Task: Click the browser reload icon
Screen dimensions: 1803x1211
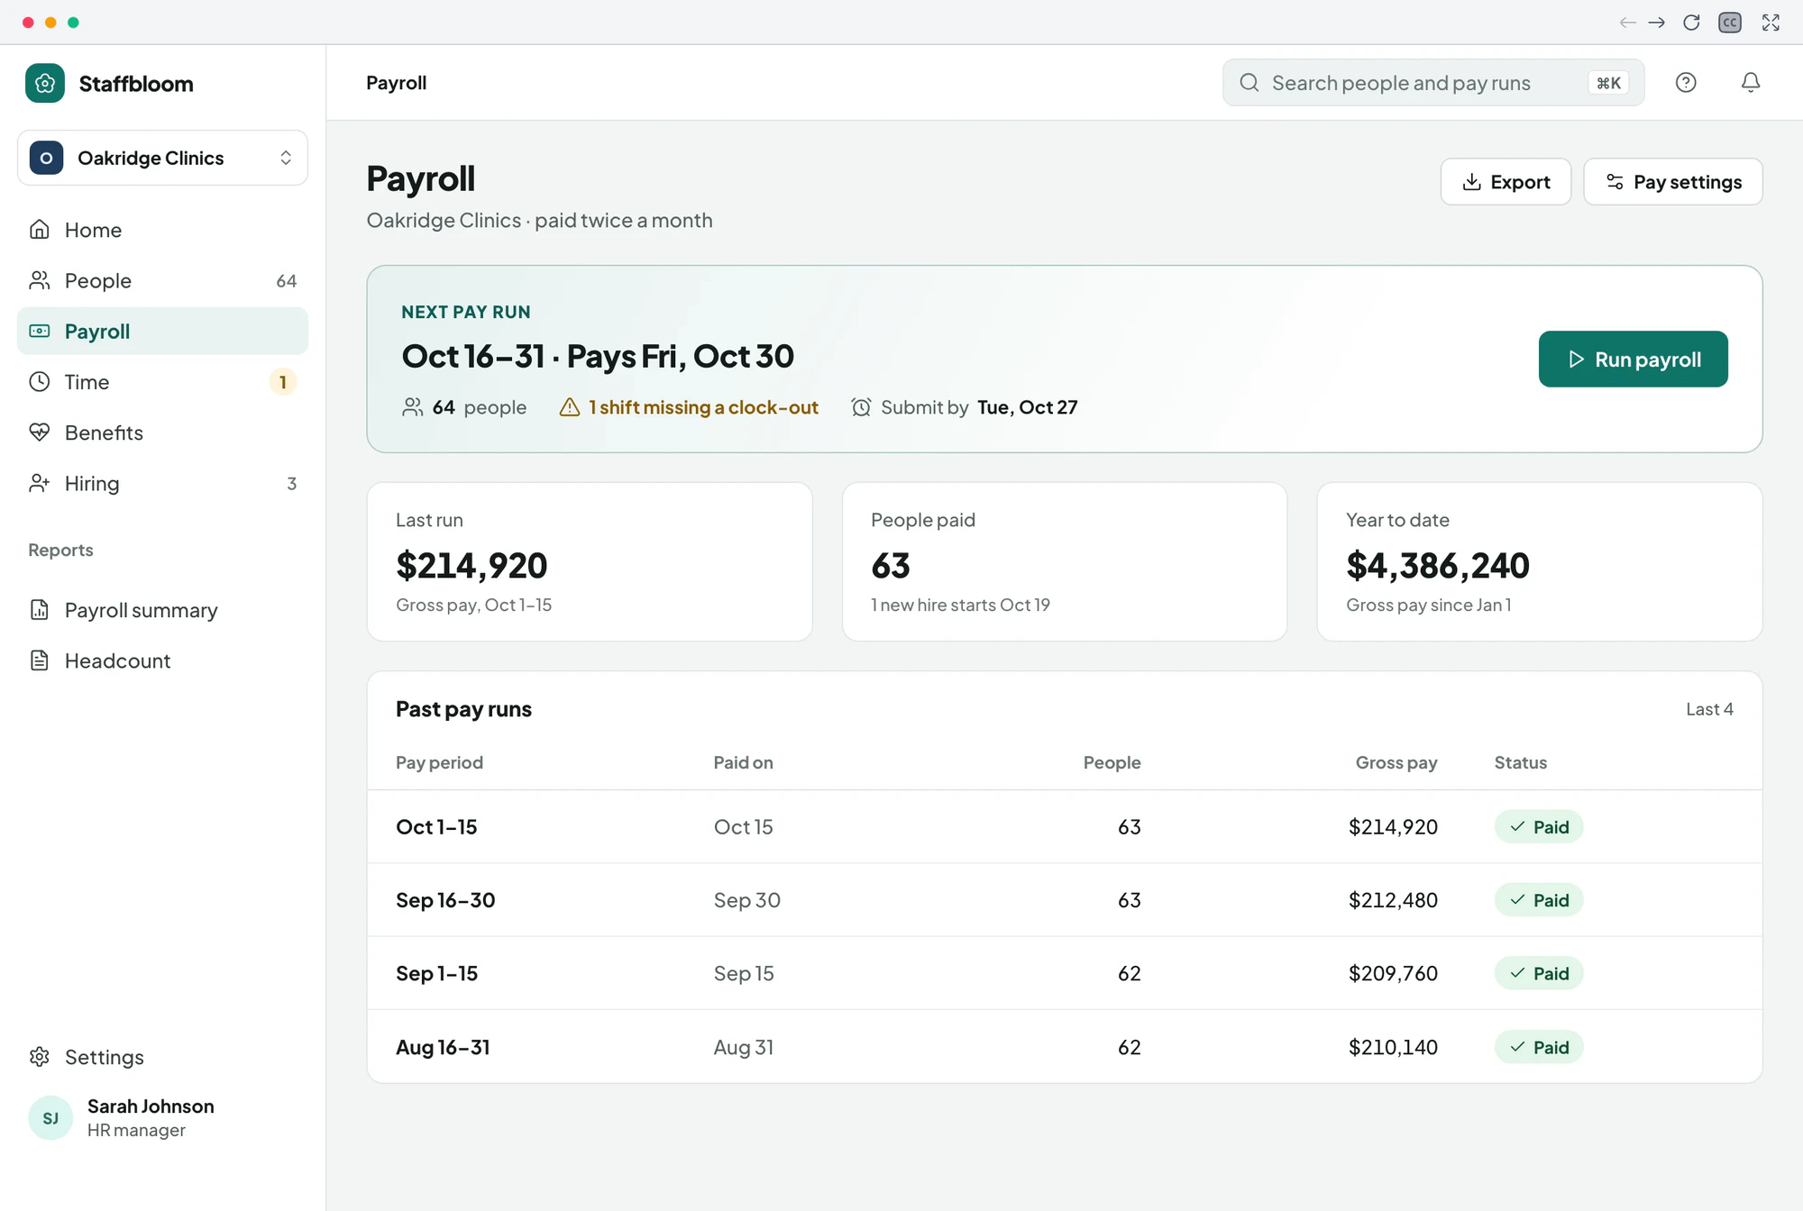Action: coord(1691,23)
